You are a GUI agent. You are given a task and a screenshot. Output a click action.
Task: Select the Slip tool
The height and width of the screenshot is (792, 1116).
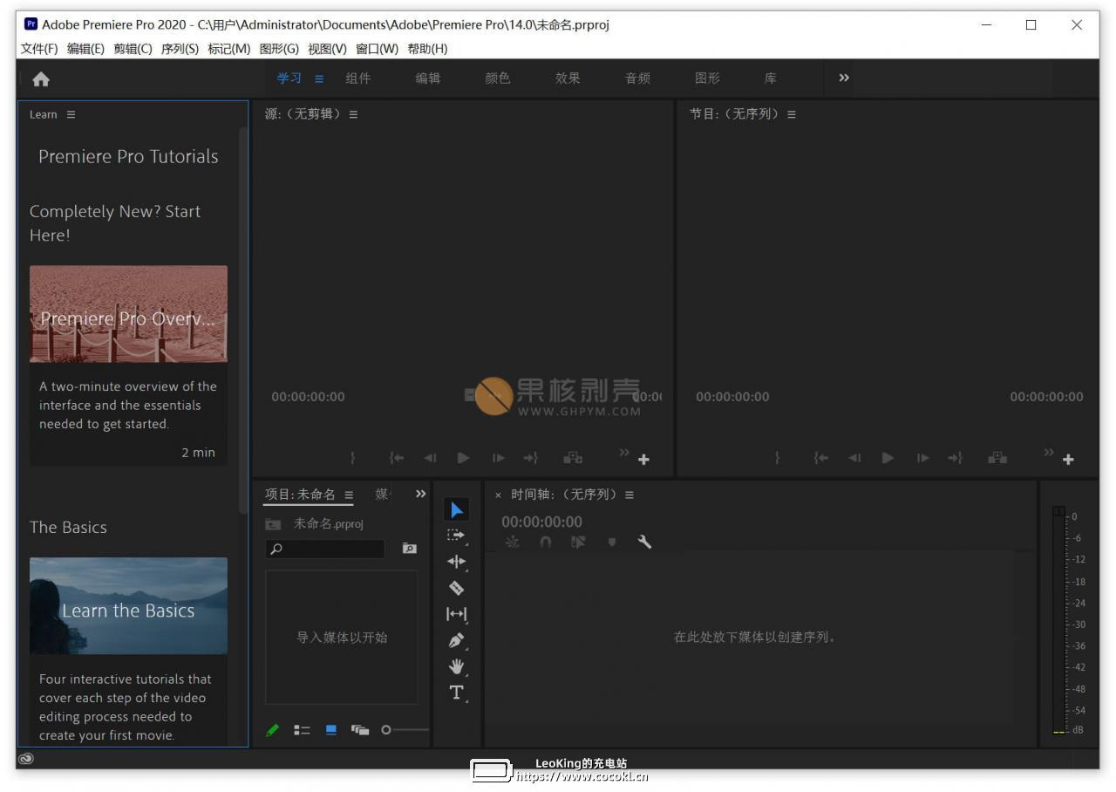(457, 614)
